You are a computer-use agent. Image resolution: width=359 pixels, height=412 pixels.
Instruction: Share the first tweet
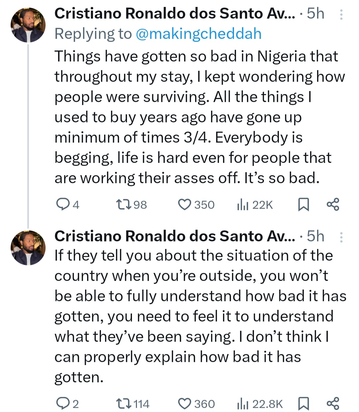(333, 205)
